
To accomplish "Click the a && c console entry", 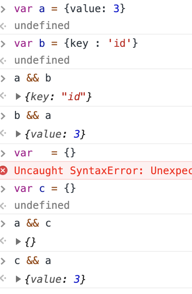I will 33,223.
